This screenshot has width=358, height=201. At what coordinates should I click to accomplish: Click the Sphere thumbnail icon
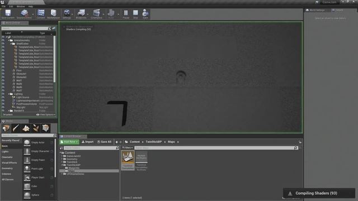pyautogui.click(x=27, y=195)
